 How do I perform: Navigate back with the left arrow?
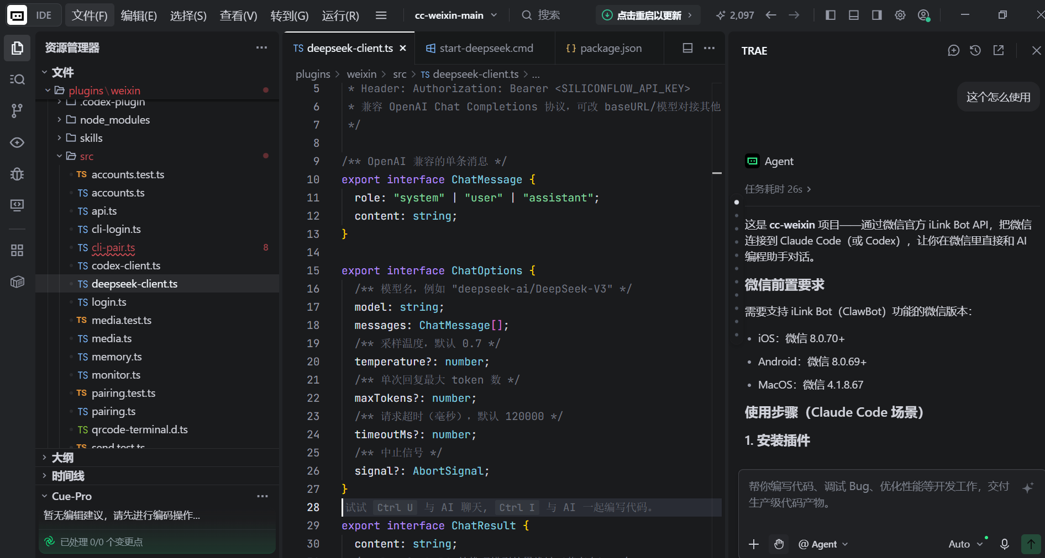click(771, 15)
